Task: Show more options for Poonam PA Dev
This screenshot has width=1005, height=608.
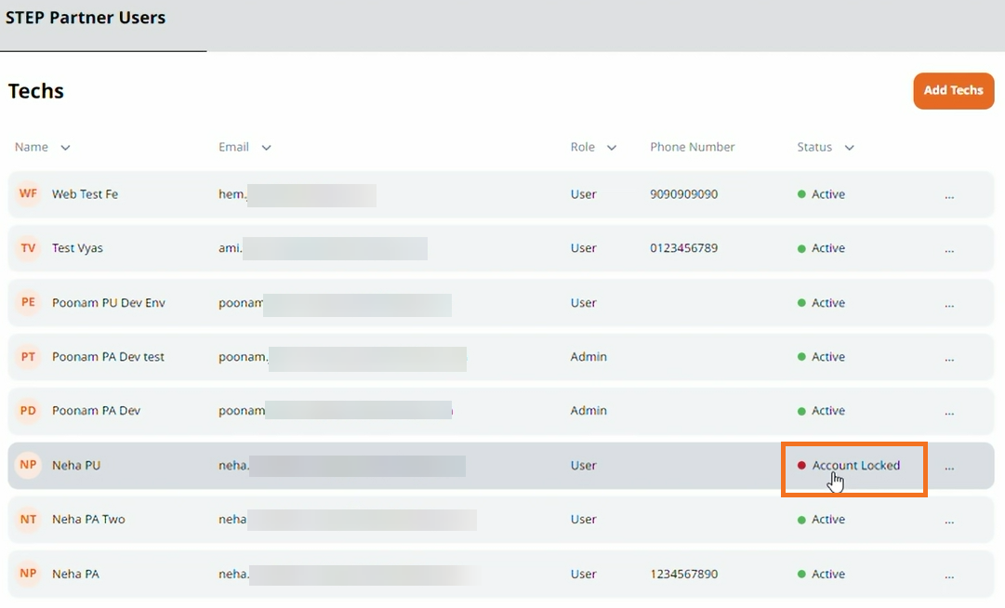Action: [949, 412]
